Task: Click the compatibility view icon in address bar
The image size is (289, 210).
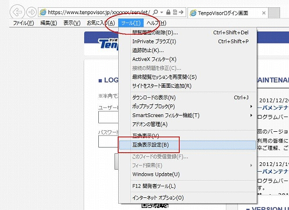Action: [175, 12]
